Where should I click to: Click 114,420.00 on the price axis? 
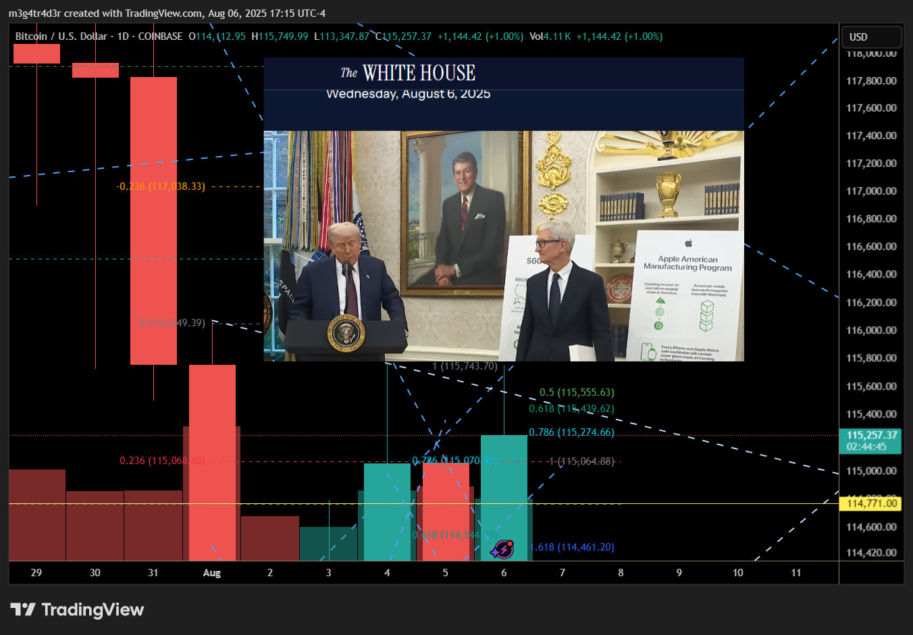pyautogui.click(x=872, y=553)
